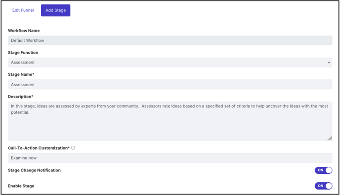The width and height of the screenshot is (340, 195).
Task: Select the Add Stage tab
Action: coord(55,10)
